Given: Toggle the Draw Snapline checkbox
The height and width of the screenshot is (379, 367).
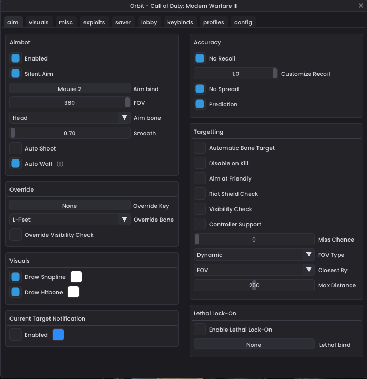Looking at the screenshot, I should 15,277.
